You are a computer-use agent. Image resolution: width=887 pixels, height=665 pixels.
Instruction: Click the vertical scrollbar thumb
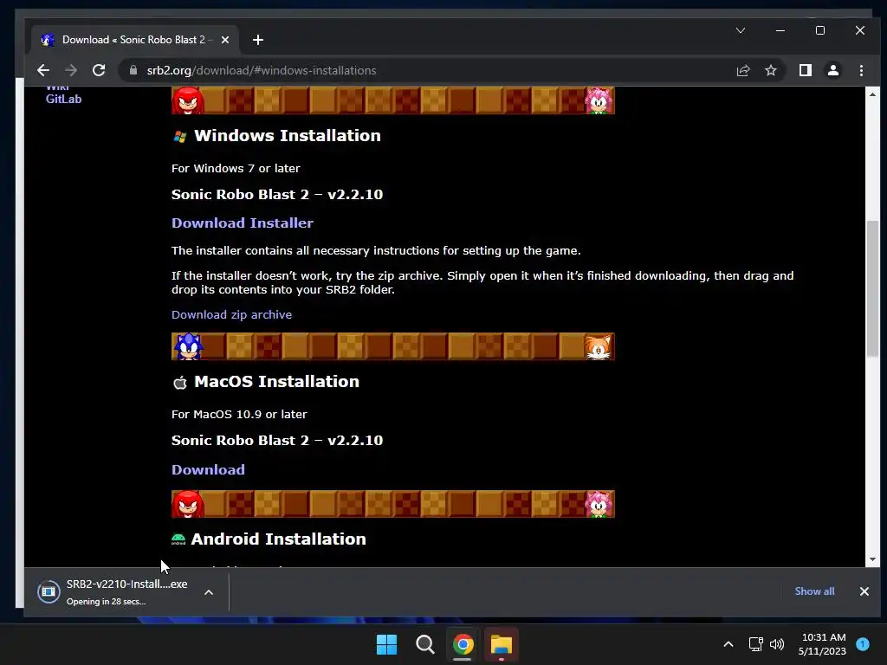(872, 288)
